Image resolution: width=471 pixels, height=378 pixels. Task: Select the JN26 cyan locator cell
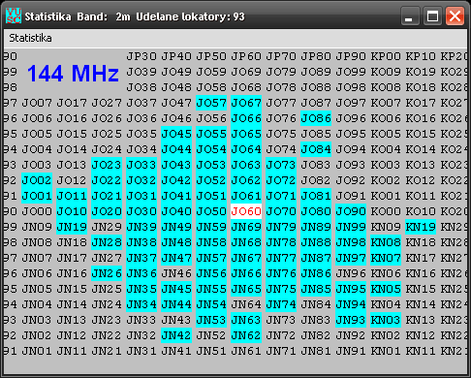[107, 273]
